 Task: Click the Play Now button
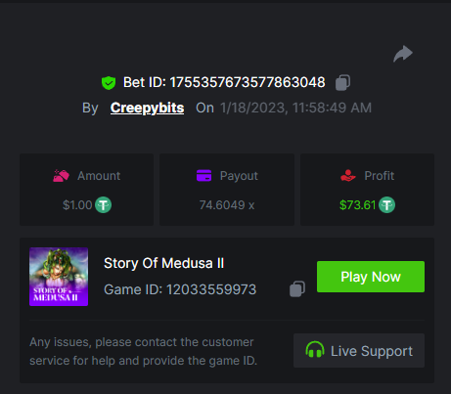coord(371,277)
